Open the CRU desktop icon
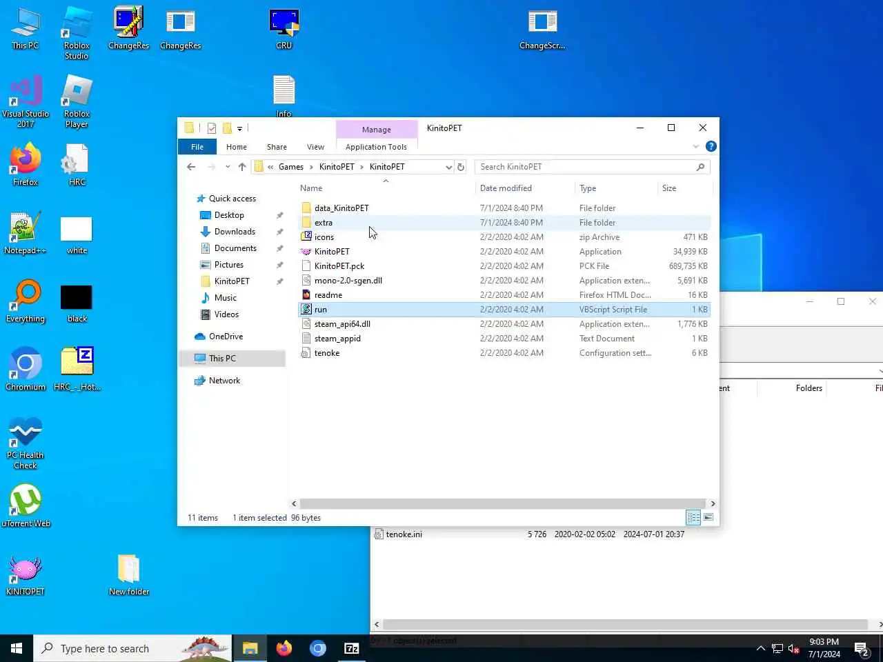This screenshot has width=883, height=662. point(284,29)
